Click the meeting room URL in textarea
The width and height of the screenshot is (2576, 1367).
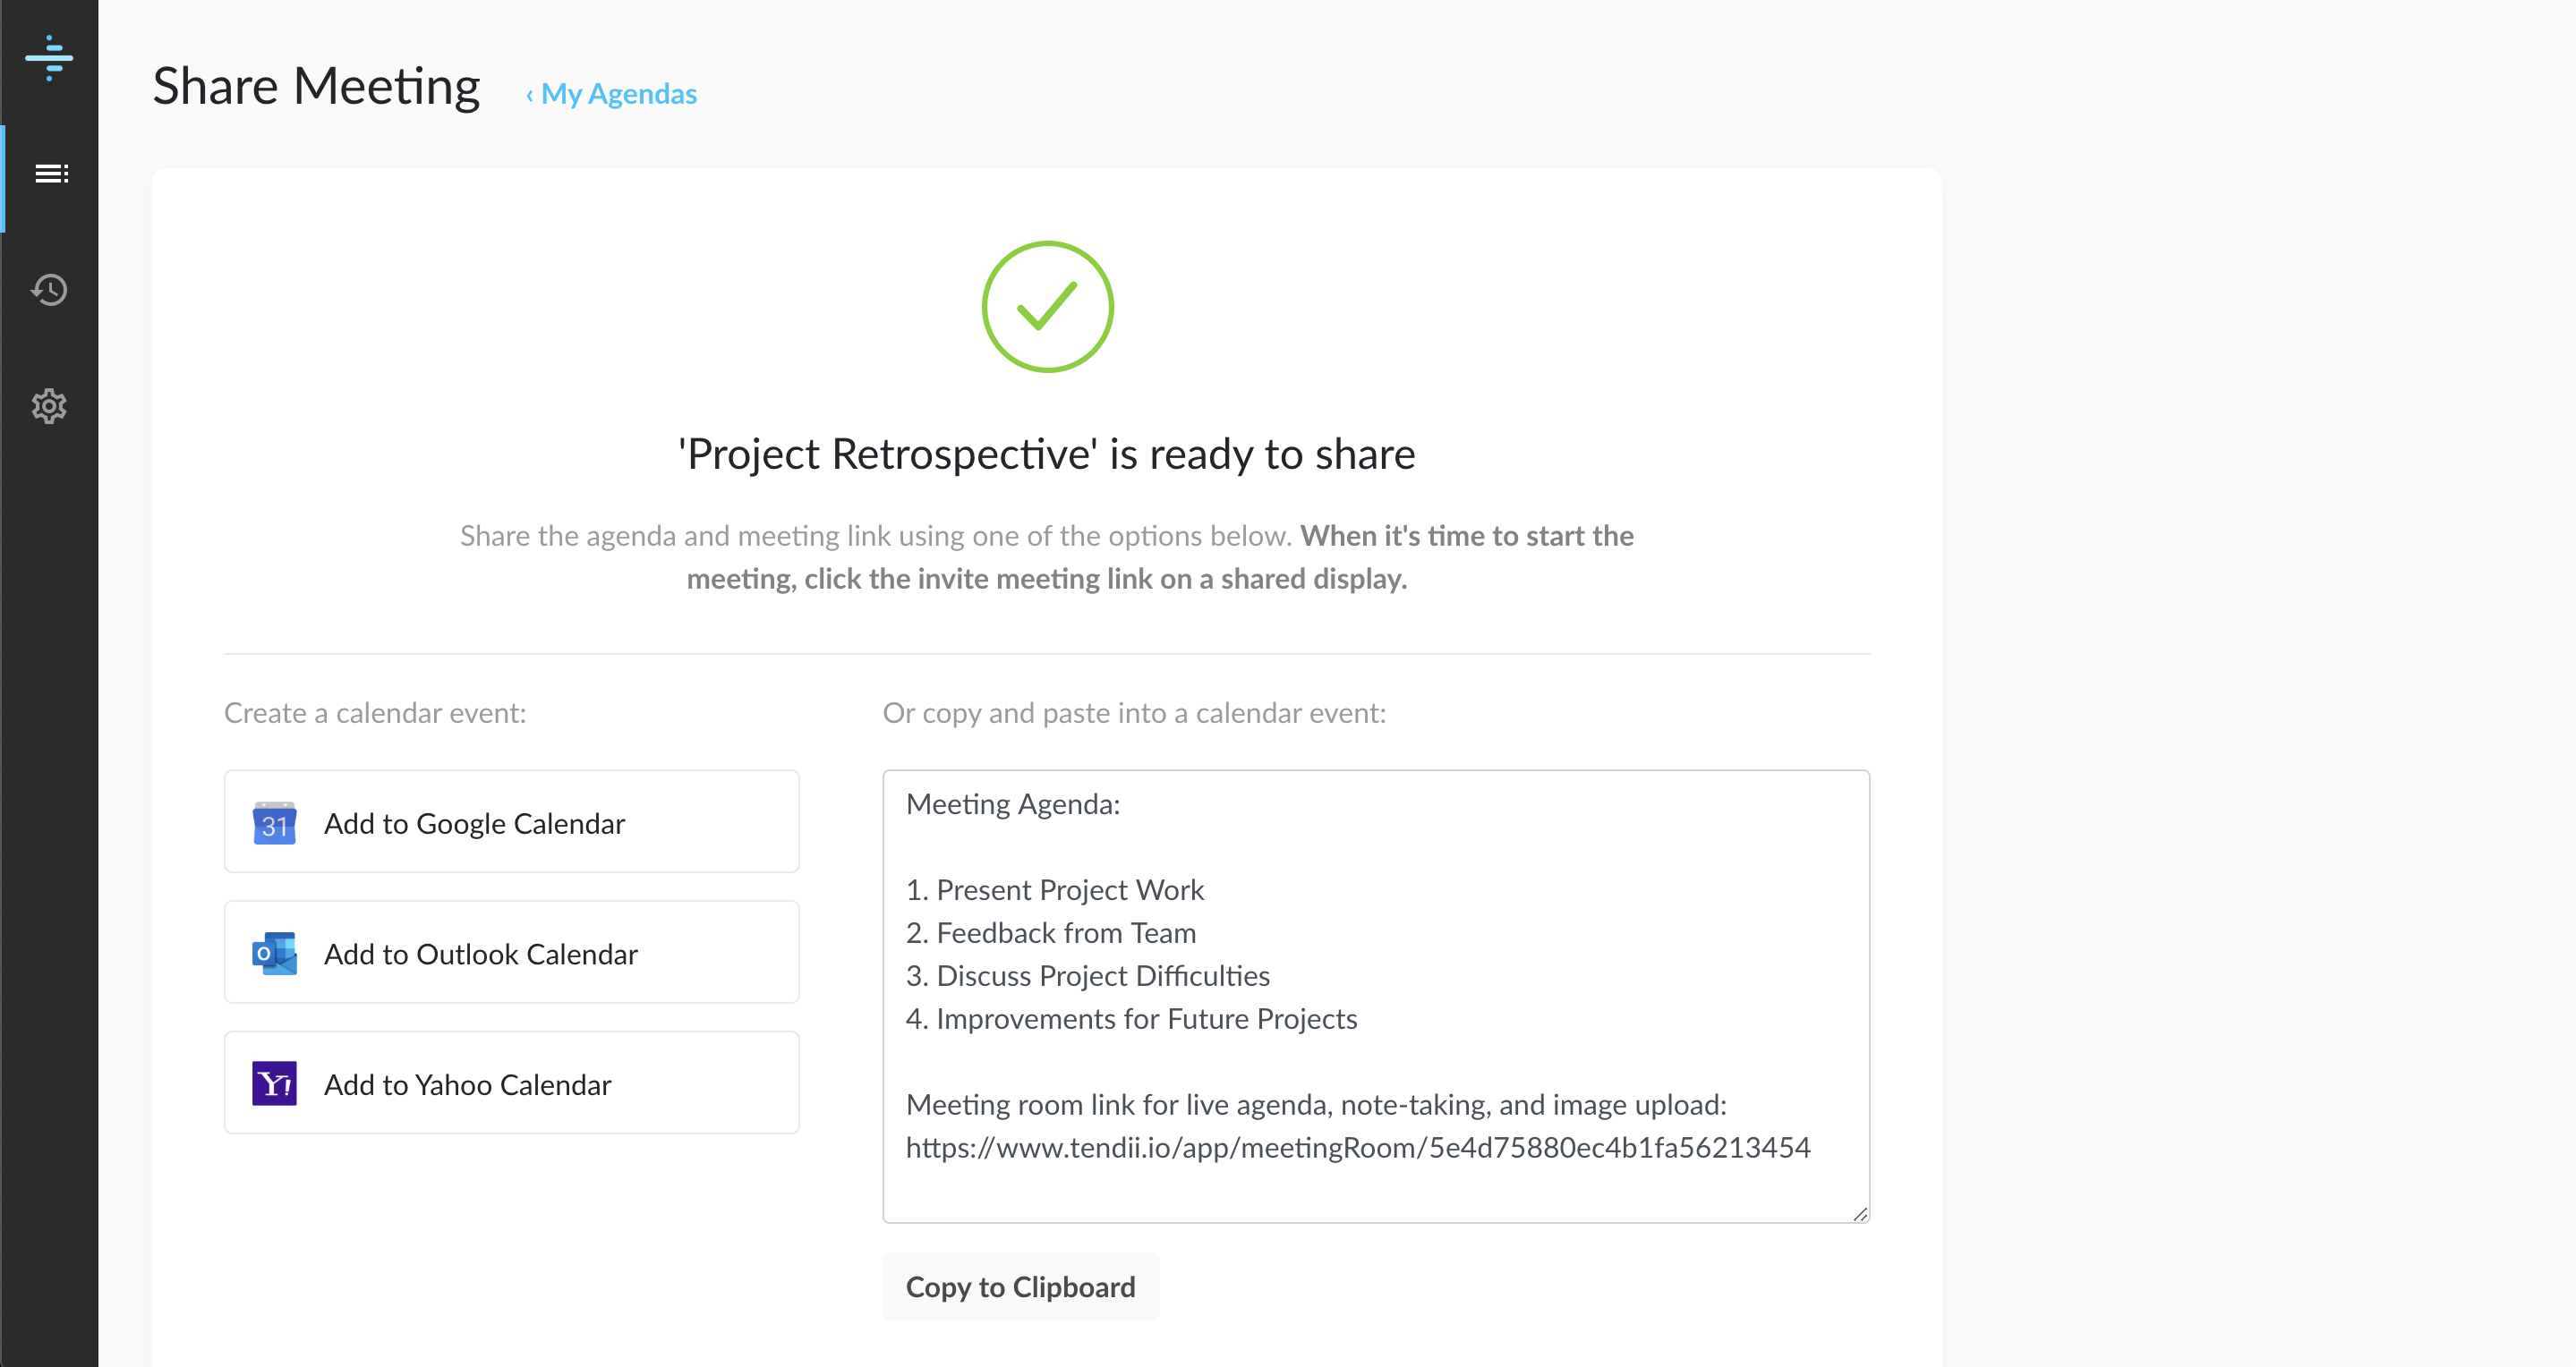click(x=1357, y=1147)
